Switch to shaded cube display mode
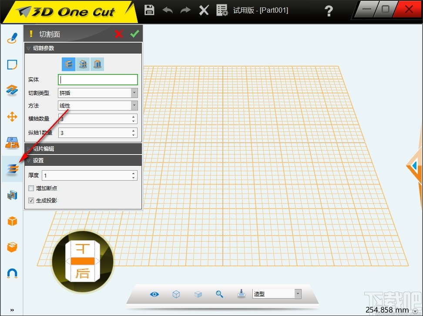Screen dimensions: 423x316 click(x=198, y=294)
